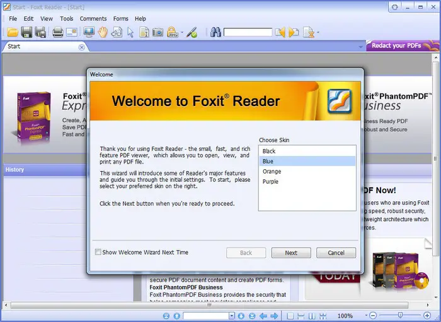Viewport: 441px width, 322px height.
Task: Open the File menu
Action: [x=13, y=18]
